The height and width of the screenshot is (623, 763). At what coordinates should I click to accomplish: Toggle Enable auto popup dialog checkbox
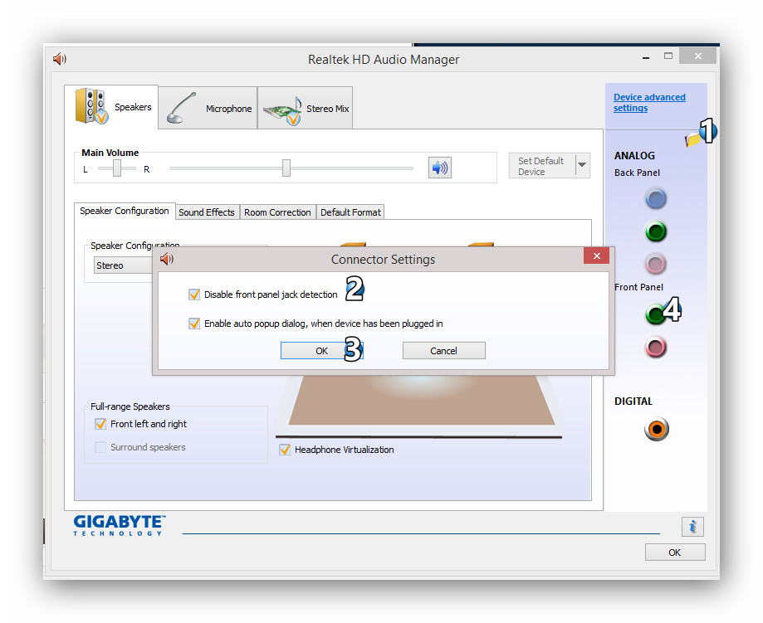[x=194, y=324]
